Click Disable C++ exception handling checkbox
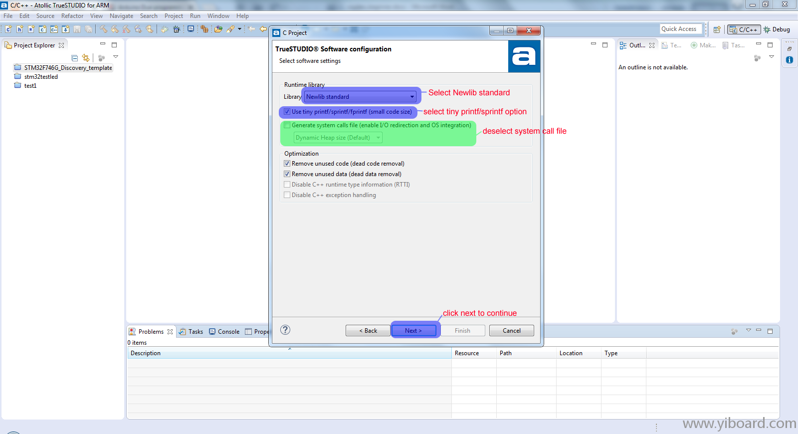Image resolution: width=798 pixels, height=434 pixels. click(x=287, y=195)
